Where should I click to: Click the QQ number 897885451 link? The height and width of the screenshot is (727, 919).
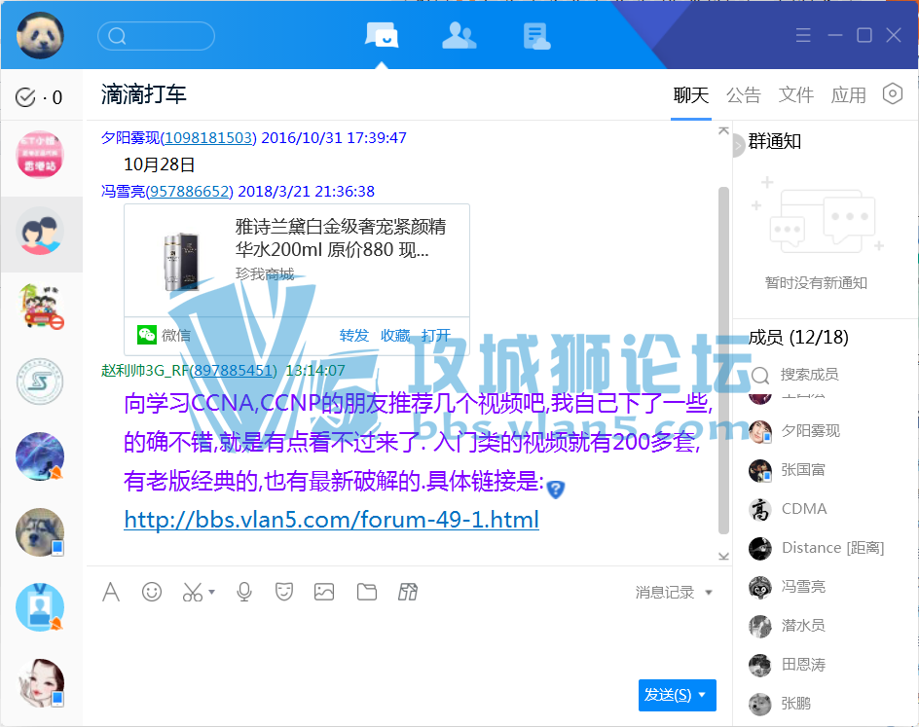(x=234, y=370)
